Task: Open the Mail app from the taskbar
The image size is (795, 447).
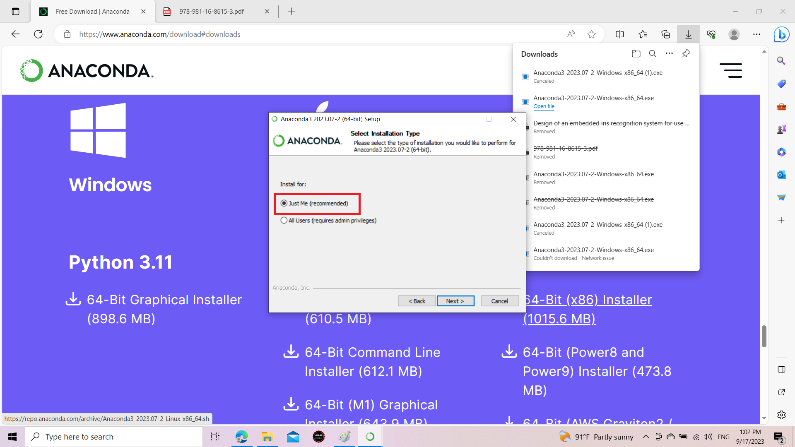Action: [293, 437]
